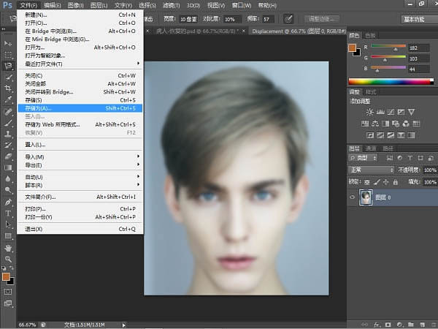Toggle filter for adjustment layers
Image resolution: width=438 pixels, height=329 pixels.
tap(400, 158)
